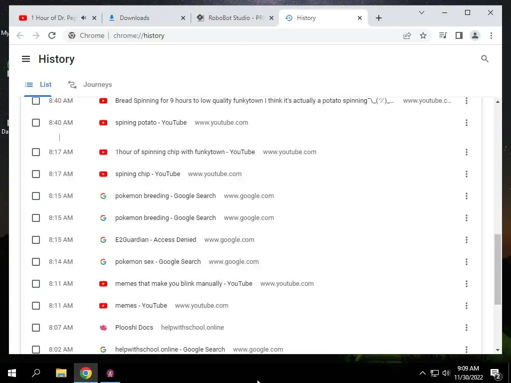The image size is (511, 383).
Task: Go back one page
Action: [20, 35]
